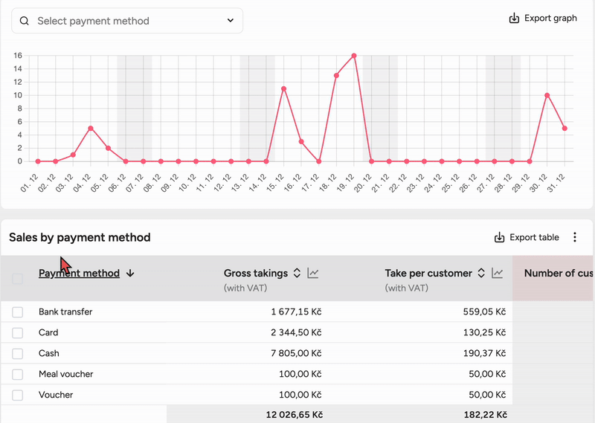The image size is (595, 423).
Task: Toggle the select-all header checkbox
Action: tap(18, 279)
